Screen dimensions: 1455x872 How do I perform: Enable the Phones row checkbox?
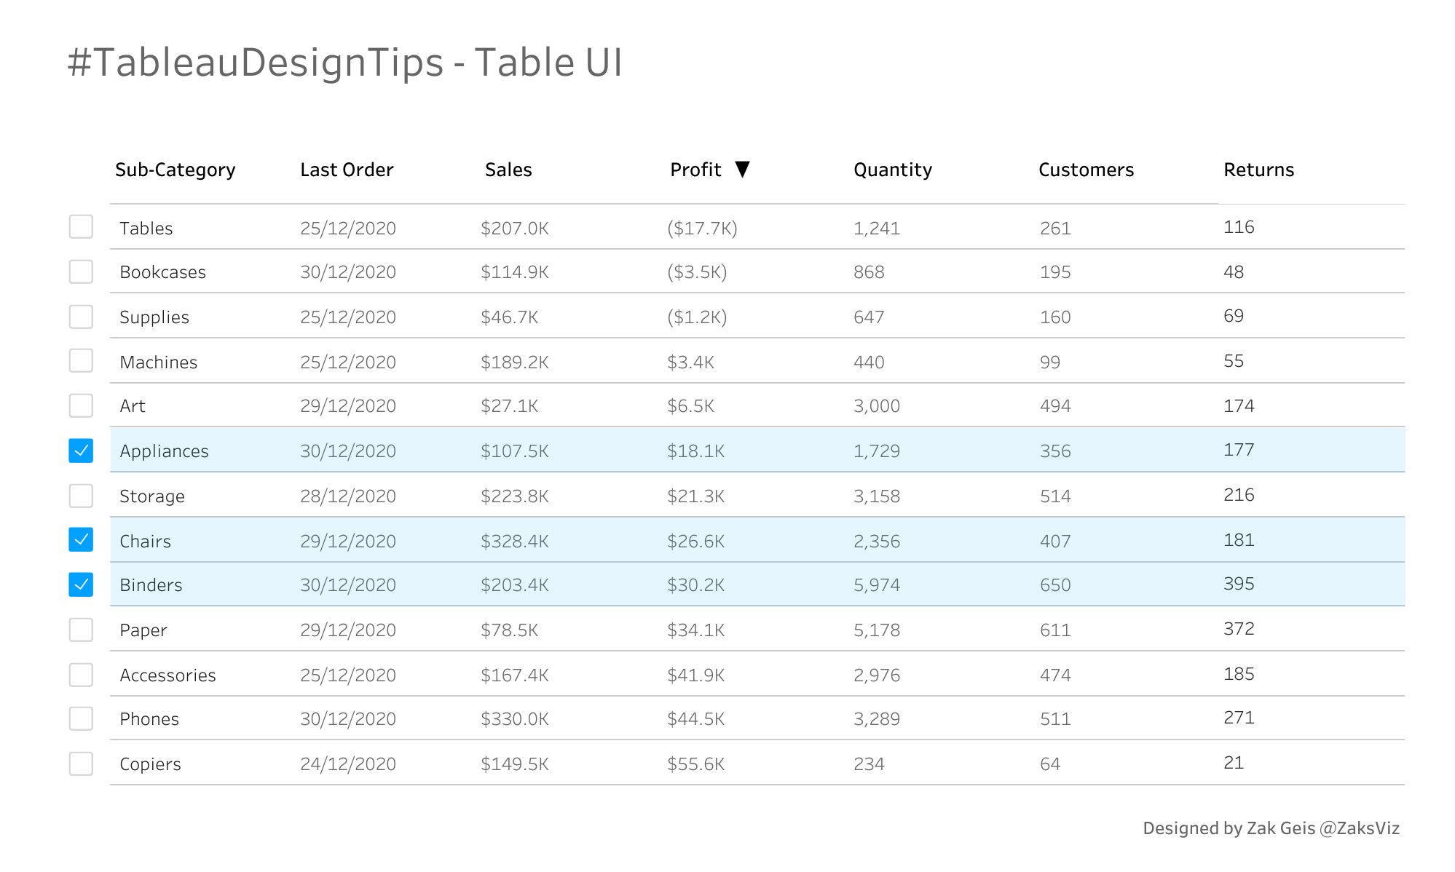point(81,718)
